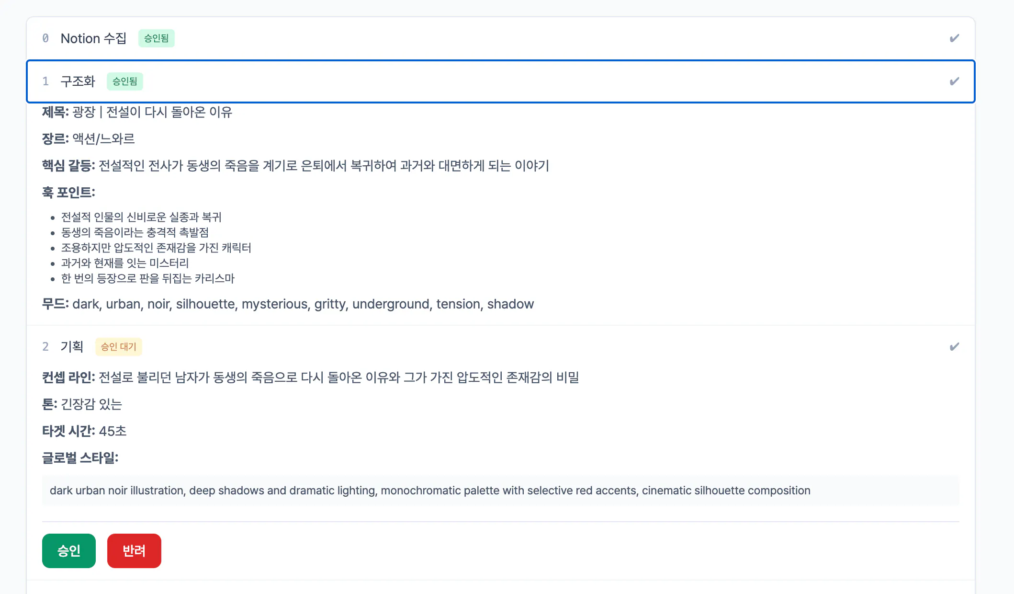Click the genre value 액션/느와르

(x=103, y=139)
